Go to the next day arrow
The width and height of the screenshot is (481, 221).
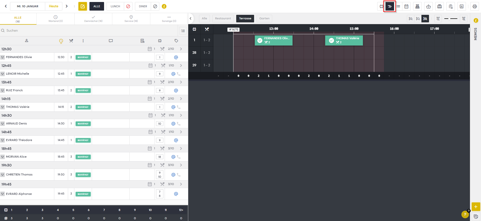click(x=67, y=6)
